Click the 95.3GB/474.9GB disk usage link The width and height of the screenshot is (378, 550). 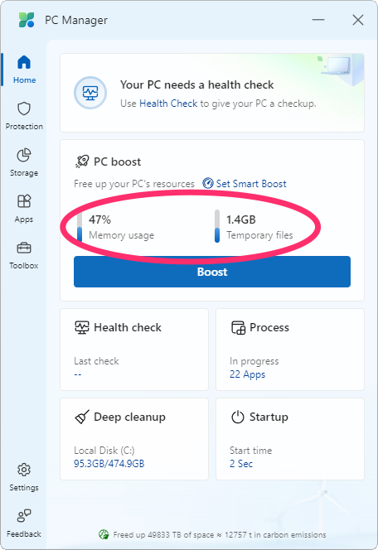pyautogui.click(x=109, y=464)
